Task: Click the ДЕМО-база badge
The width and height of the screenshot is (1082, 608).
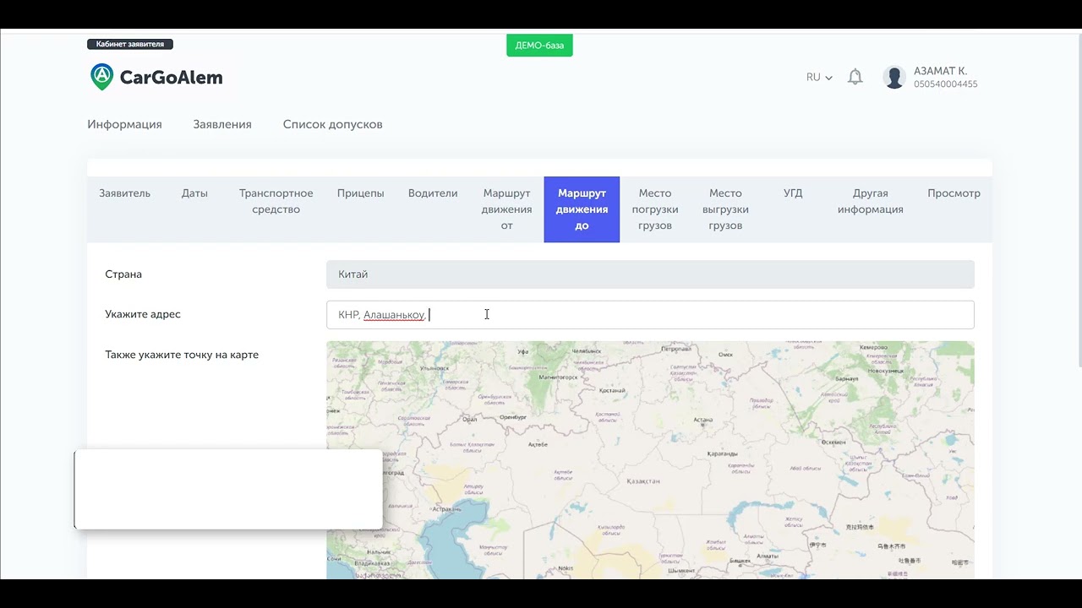Action: 539,45
